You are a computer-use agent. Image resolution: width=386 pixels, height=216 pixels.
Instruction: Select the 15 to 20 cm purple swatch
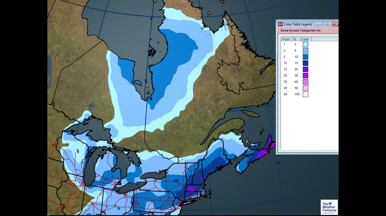(x=305, y=69)
